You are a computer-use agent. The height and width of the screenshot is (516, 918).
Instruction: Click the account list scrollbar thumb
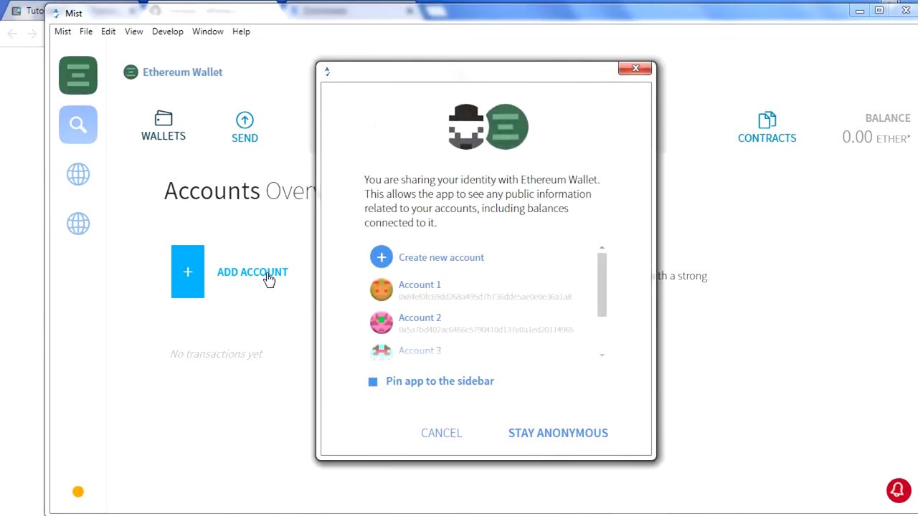(x=602, y=285)
